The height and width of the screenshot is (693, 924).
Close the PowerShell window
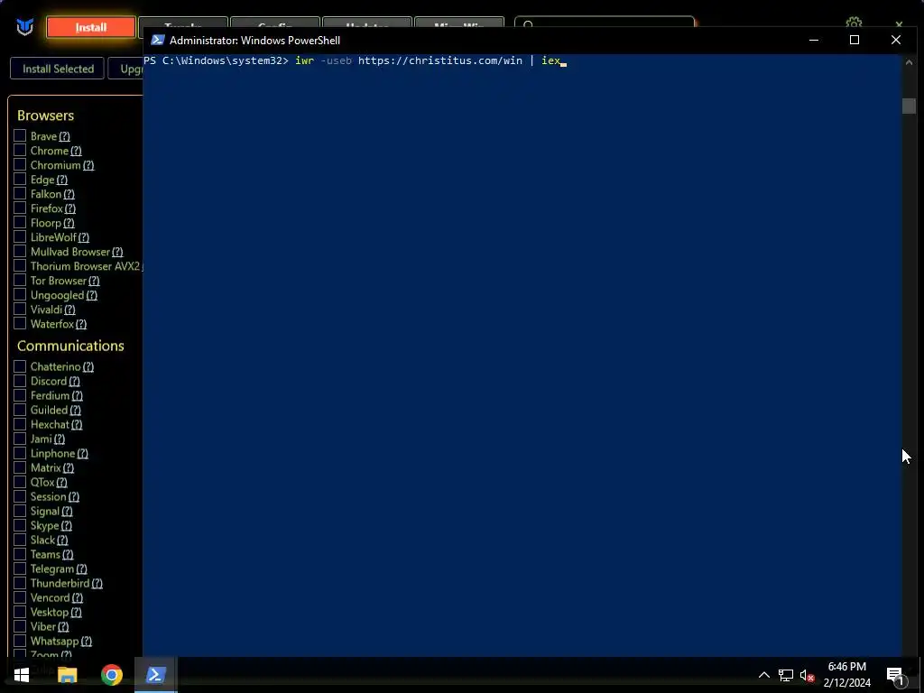pos(895,40)
